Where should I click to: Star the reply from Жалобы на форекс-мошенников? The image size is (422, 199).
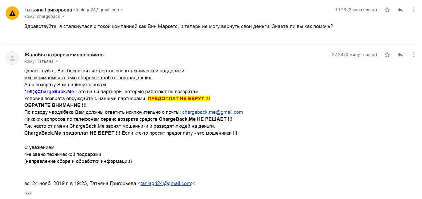387,55
